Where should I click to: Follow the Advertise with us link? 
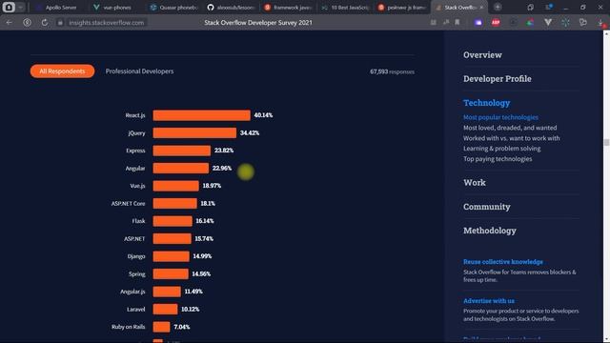(x=489, y=301)
